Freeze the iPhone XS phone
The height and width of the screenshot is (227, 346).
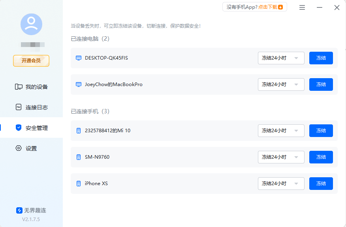tap(321, 184)
